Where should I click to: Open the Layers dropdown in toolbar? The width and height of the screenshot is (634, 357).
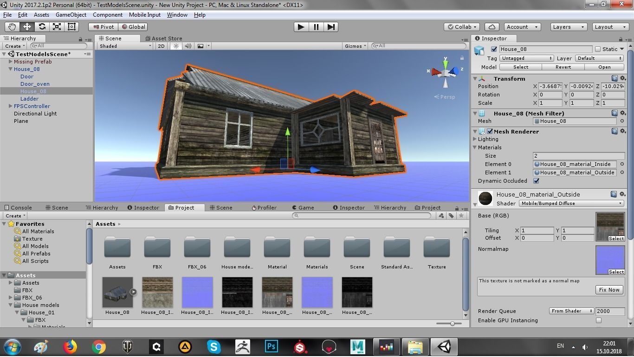[x=568, y=27]
